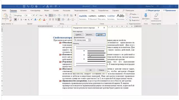This screenshot has height=100, width=179.
Task: Clear all formatting icon in font group
Action: 46,15
